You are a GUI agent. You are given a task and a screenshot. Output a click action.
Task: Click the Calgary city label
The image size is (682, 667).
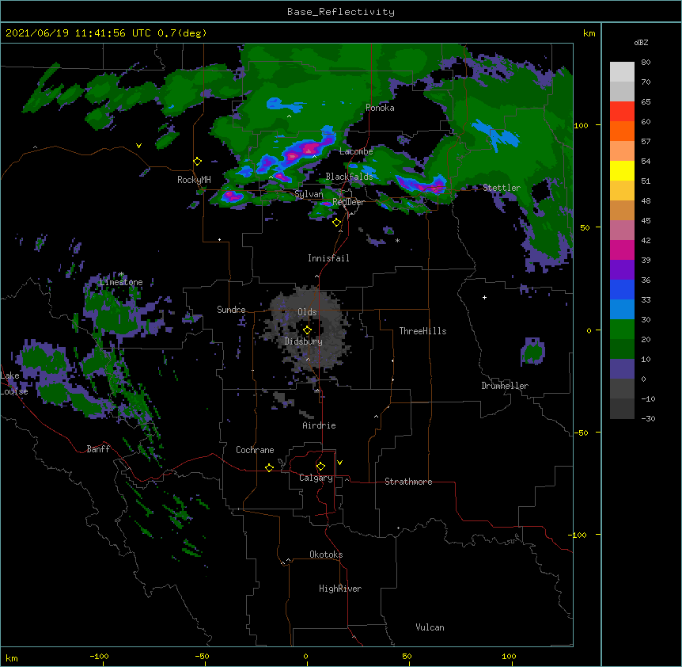316,478
